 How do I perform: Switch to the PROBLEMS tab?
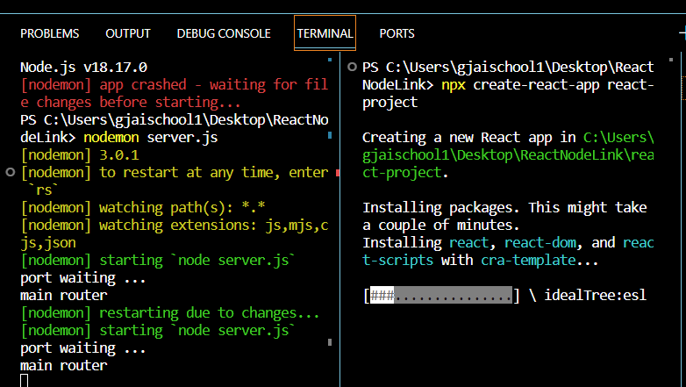coord(50,33)
